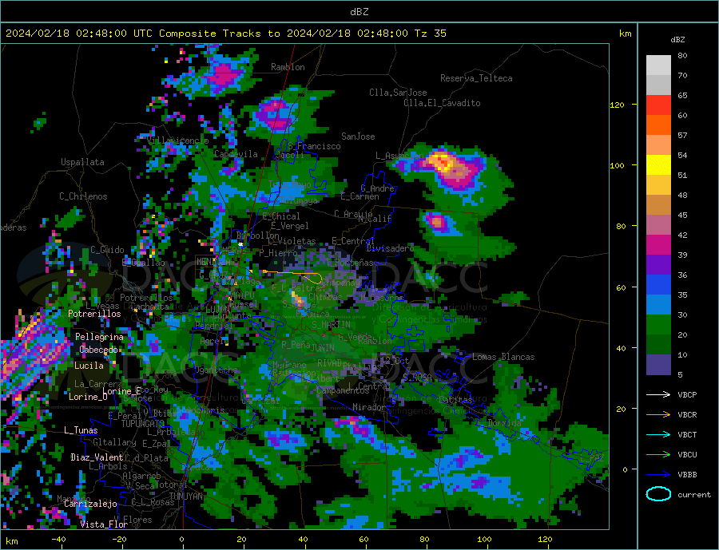Screen dimensions: 719x550
Task: Click the 'Lomas_Blancas' map label
Action: coord(503,357)
